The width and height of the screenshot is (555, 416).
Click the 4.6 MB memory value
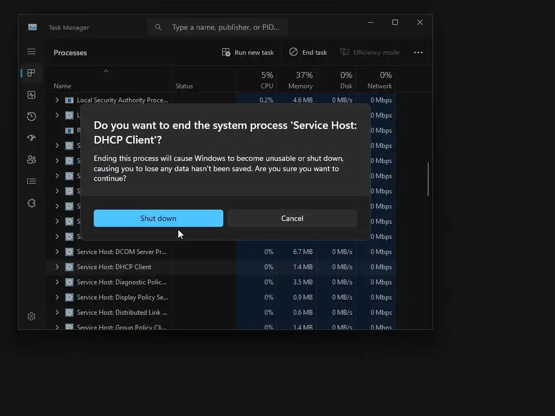point(302,100)
